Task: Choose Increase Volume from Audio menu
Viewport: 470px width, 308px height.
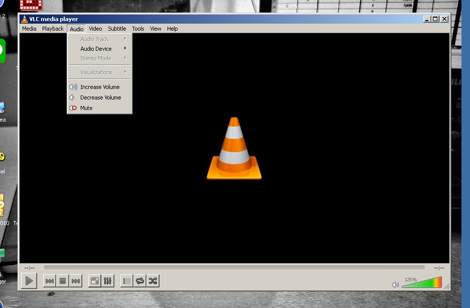Action: tap(99, 87)
